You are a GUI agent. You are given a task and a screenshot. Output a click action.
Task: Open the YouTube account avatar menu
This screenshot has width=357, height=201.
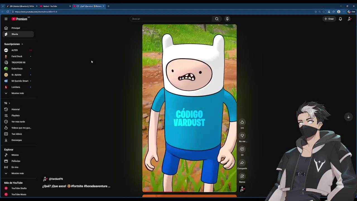point(349,19)
